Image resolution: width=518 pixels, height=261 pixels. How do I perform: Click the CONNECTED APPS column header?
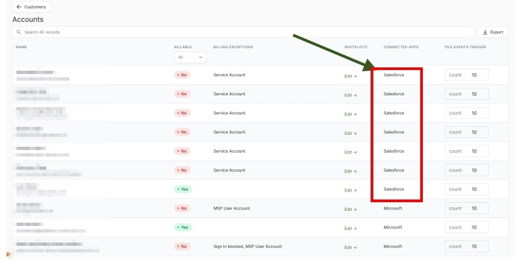click(x=400, y=47)
